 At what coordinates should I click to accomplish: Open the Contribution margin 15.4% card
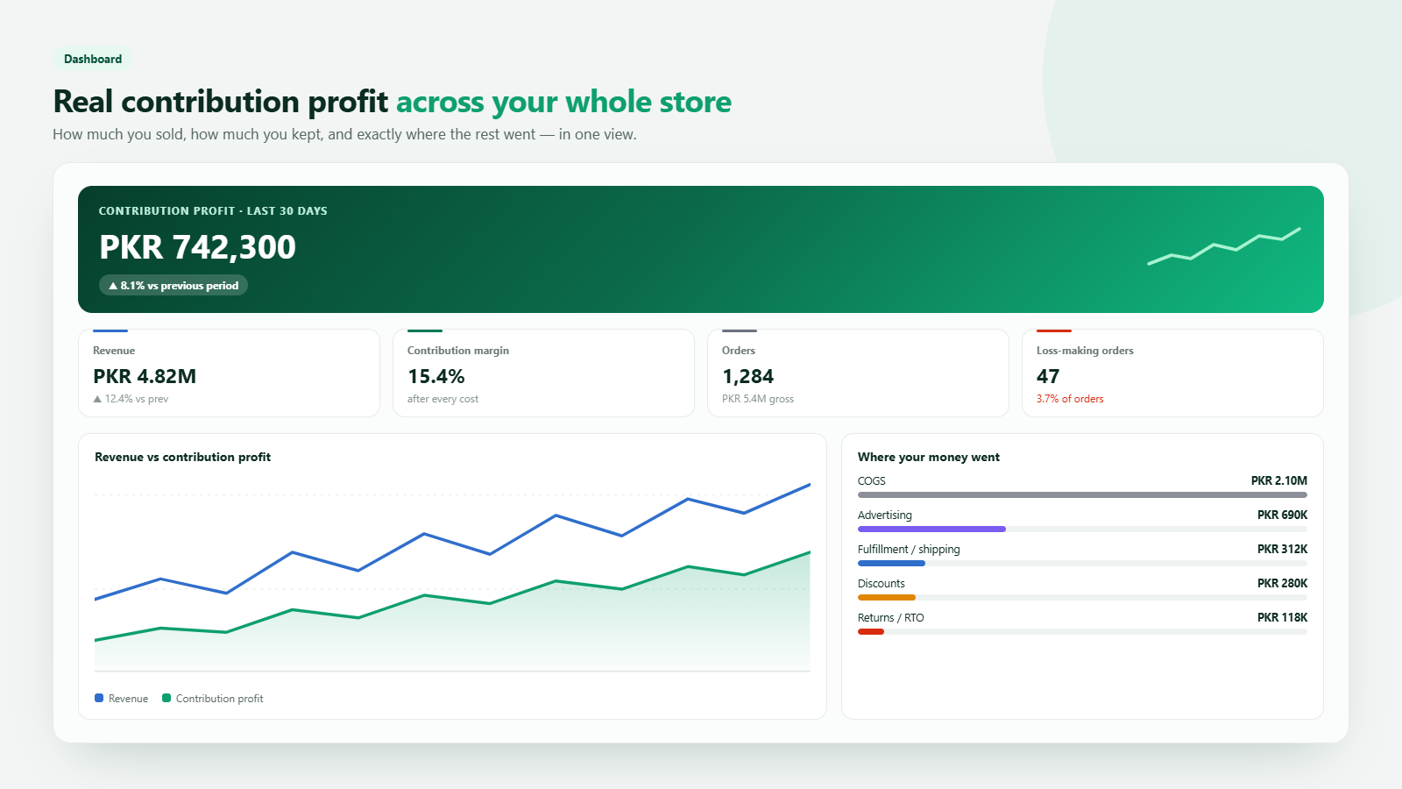(x=543, y=373)
